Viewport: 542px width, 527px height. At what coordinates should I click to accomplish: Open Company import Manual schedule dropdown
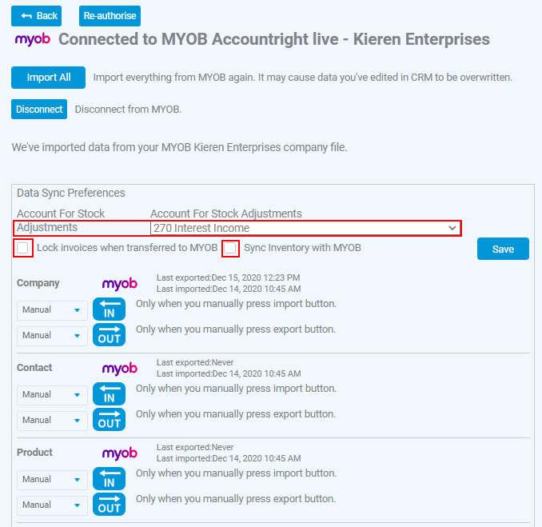(52, 310)
